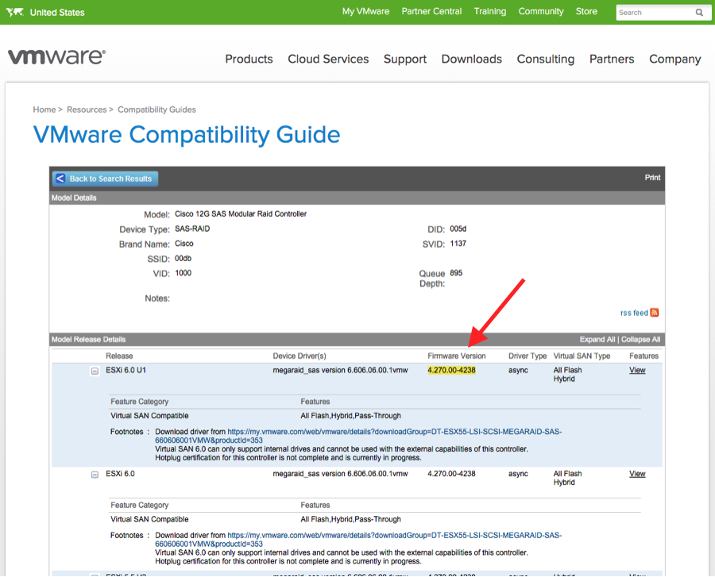Open the Downloads menu
715x577 pixels.
[x=471, y=59]
